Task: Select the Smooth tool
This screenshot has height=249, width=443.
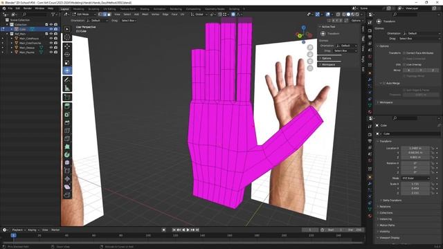Action: point(67,163)
